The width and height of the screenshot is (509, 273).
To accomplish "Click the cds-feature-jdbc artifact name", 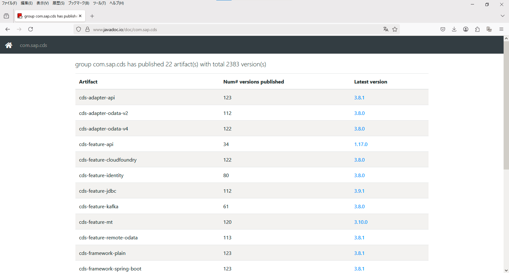I will pyautogui.click(x=98, y=191).
